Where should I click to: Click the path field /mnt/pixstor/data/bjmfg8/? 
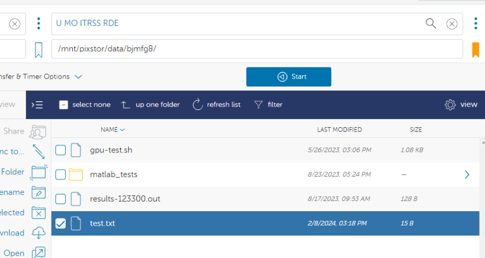[257, 49]
